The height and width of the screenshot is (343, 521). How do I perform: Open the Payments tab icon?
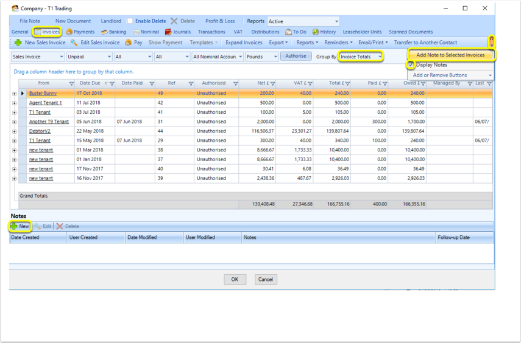69,32
